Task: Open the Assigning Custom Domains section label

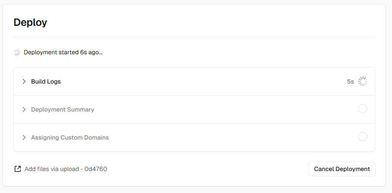Action: click(x=70, y=137)
